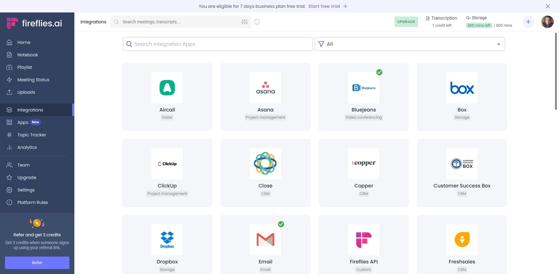Screen dimensions: 560x274
Task: Click the Bluejeans connected green checkmark
Action: point(379,72)
